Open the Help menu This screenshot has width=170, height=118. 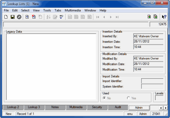pos(103,10)
